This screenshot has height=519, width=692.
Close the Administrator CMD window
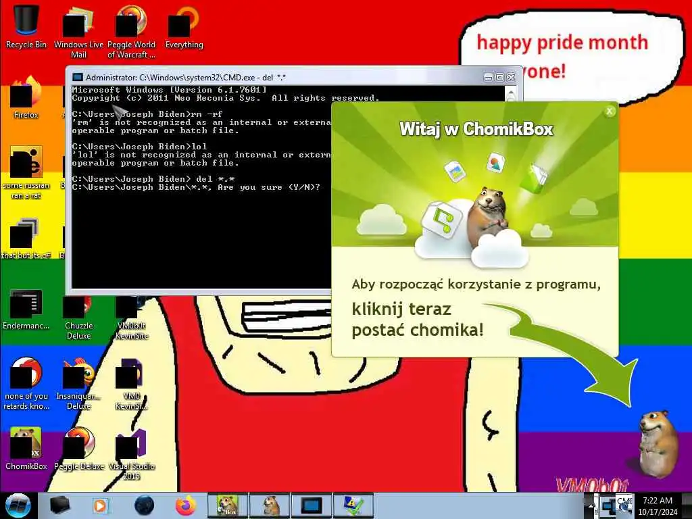click(511, 78)
